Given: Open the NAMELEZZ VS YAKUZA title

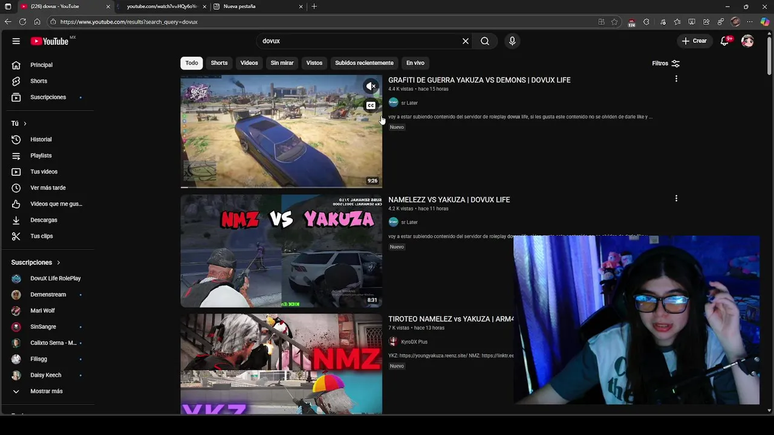Looking at the screenshot, I should (449, 199).
